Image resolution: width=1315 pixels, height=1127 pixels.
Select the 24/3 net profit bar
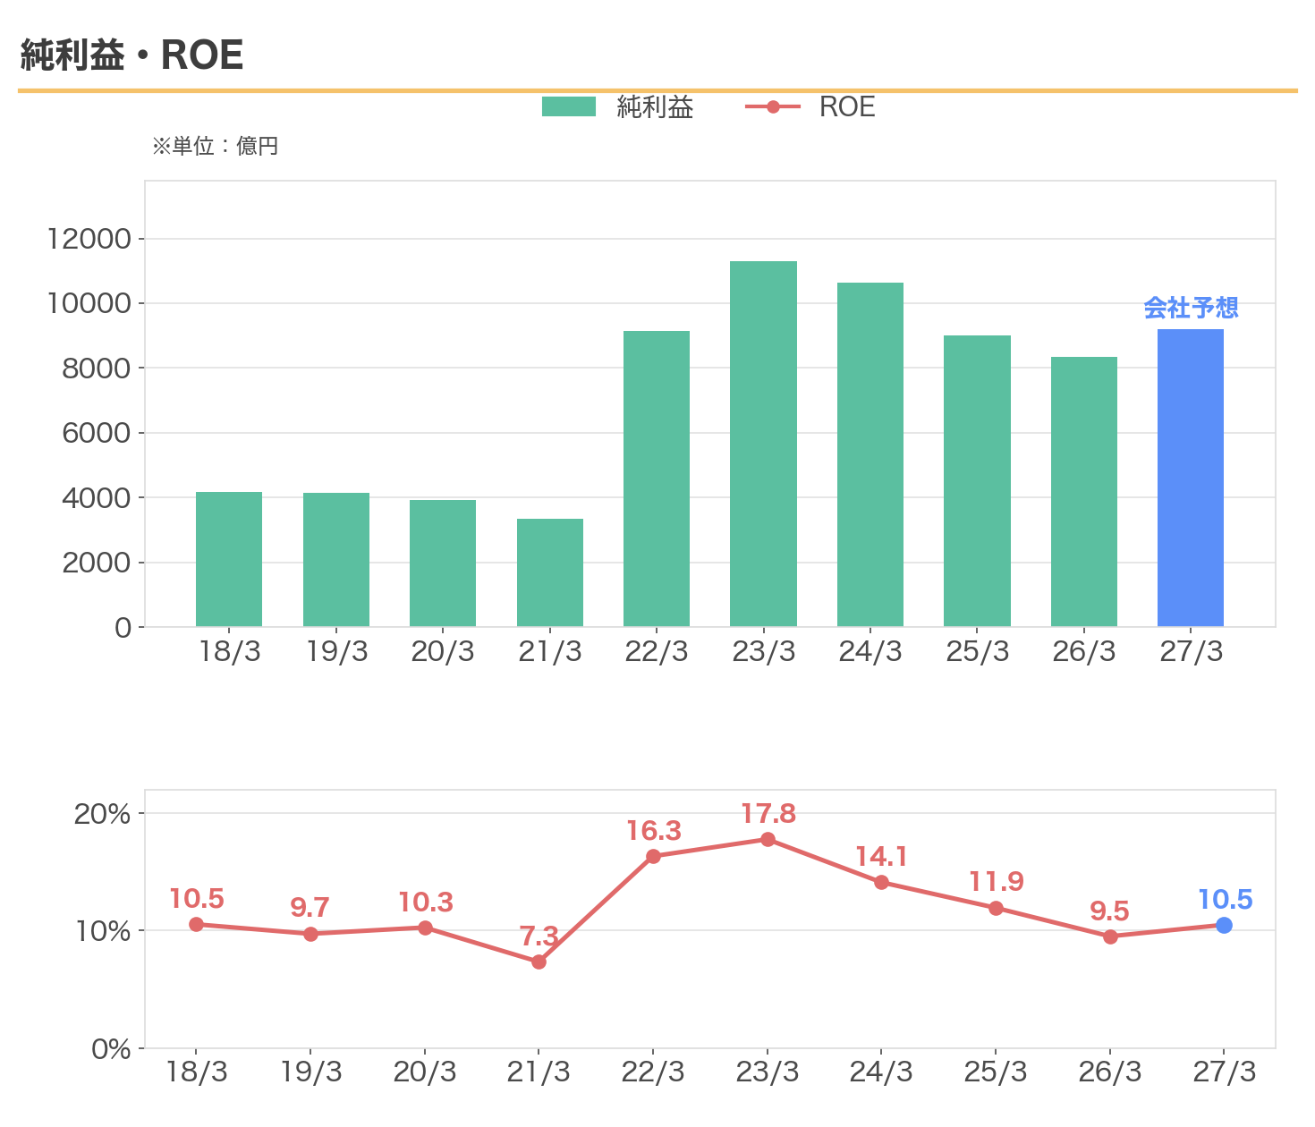pyautogui.click(x=870, y=454)
